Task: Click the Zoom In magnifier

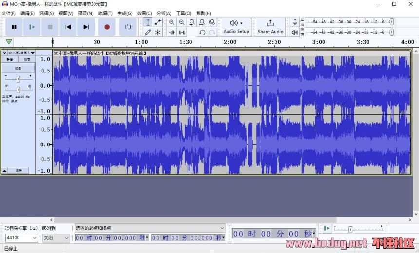Action: [x=172, y=22]
